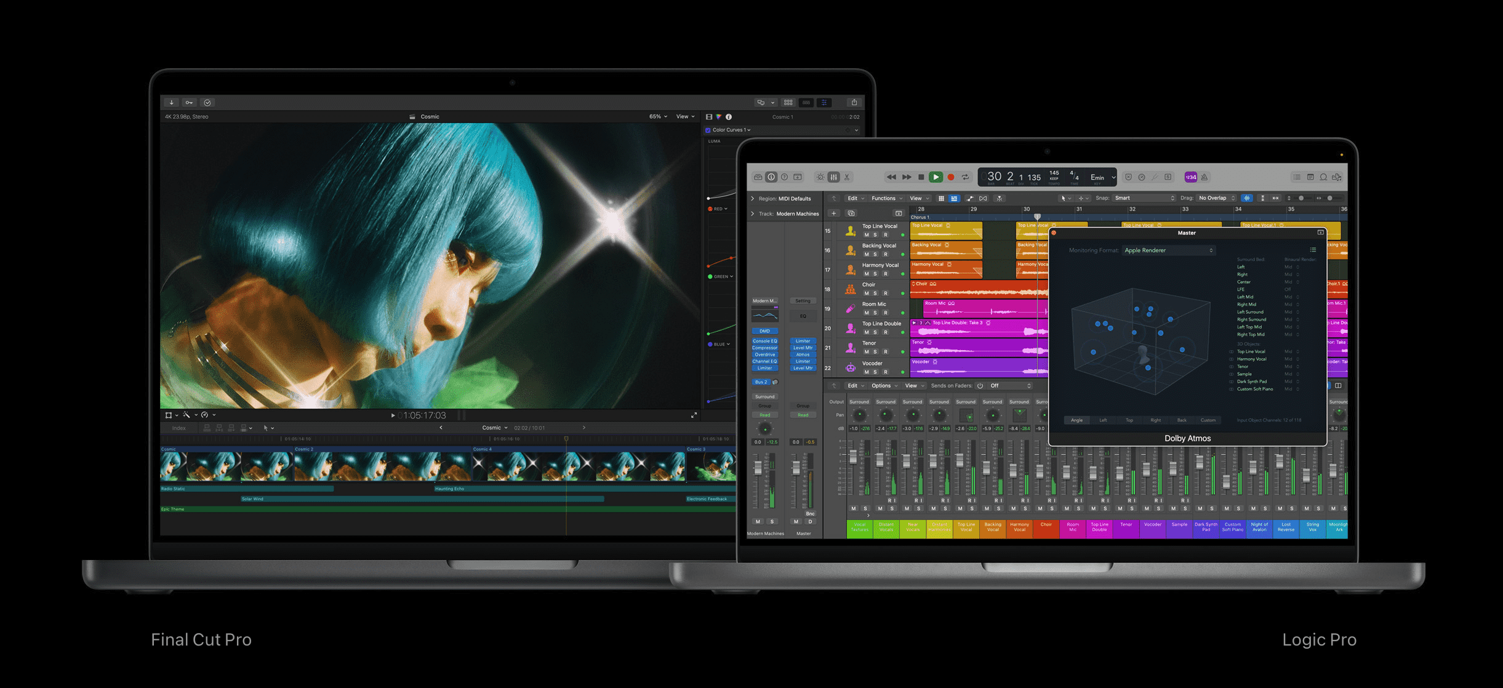The width and height of the screenshot is (1503, 688).
Task: Click the Compressor plugin slot button
Action: click(x=764, y=348)
